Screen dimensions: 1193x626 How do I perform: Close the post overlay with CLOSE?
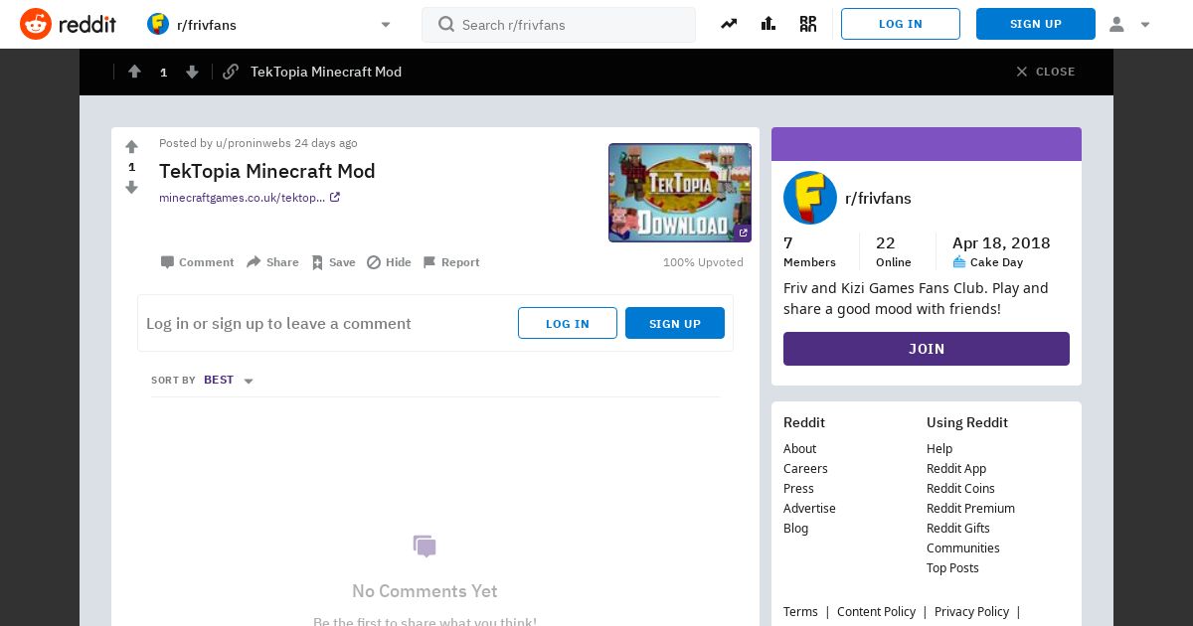click(1045, 72)
